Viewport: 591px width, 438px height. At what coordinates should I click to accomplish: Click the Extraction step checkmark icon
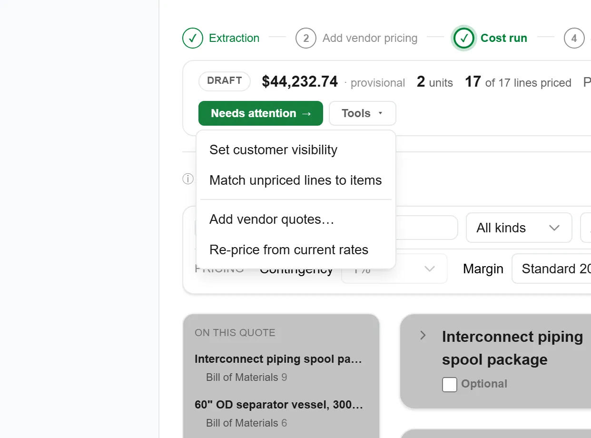click(193, 38)
